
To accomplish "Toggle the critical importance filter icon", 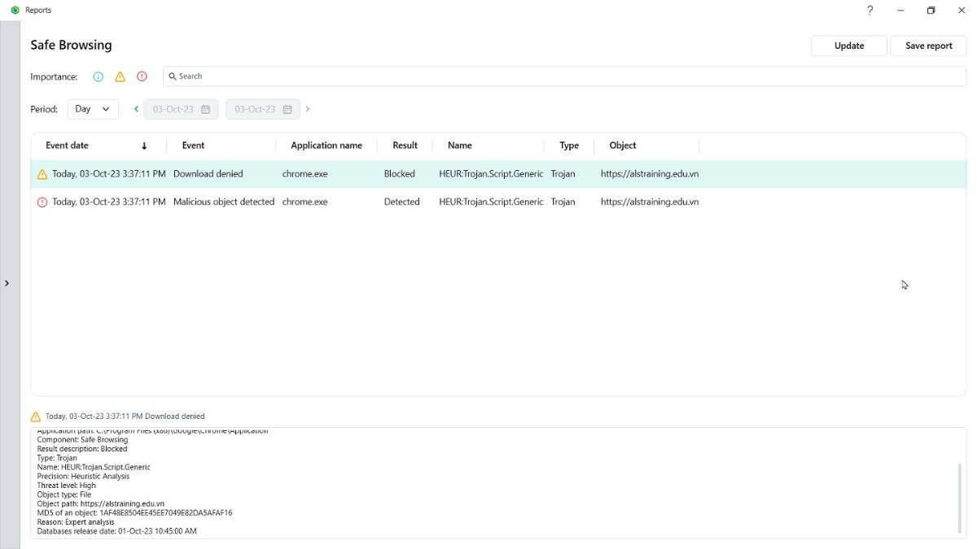I will pos(142,76).
